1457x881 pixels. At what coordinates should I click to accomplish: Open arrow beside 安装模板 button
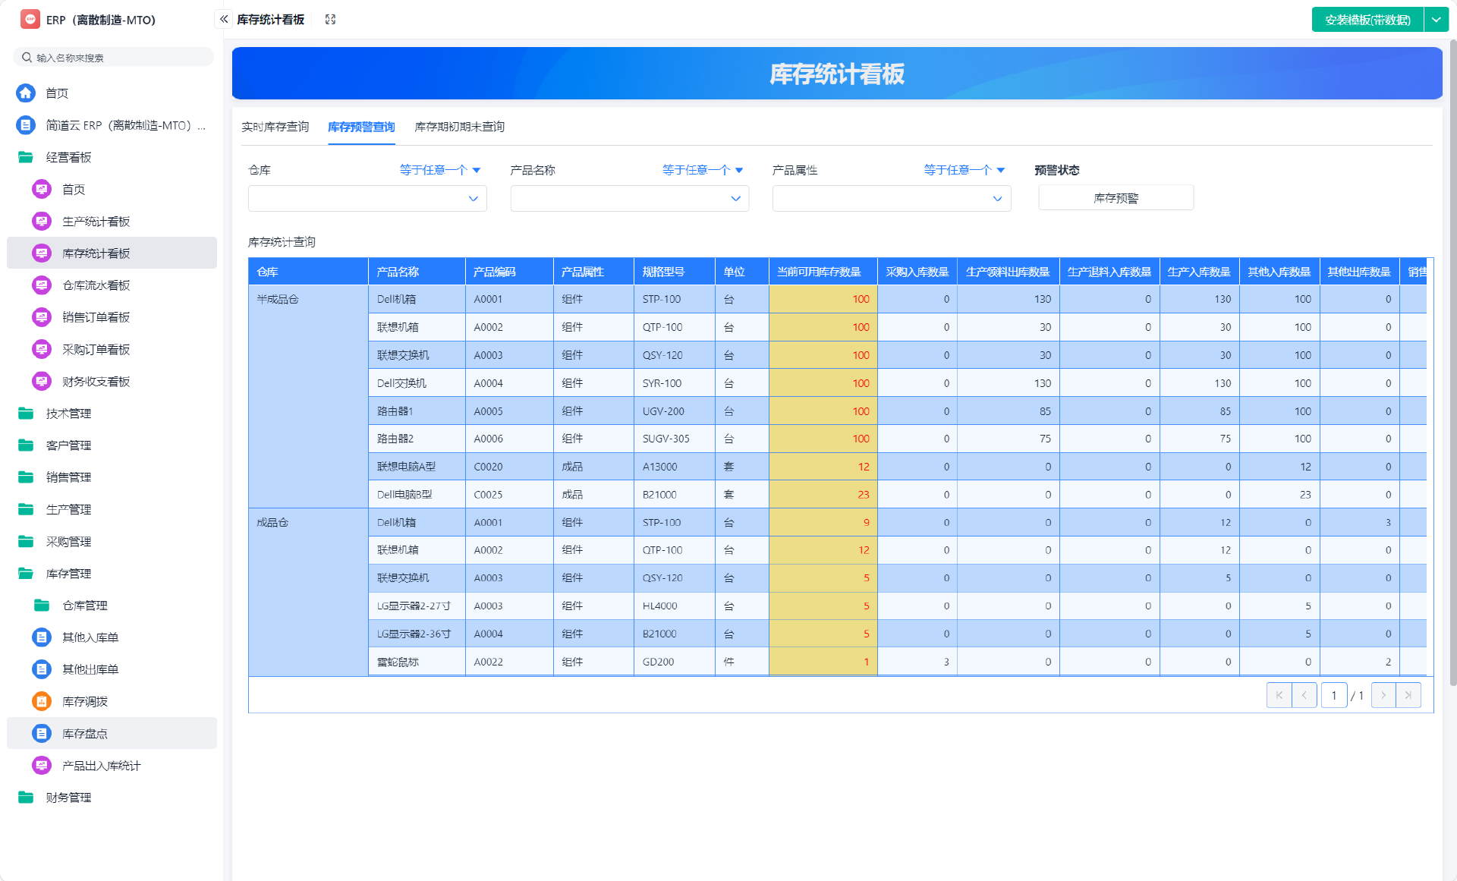point(1437,20)
